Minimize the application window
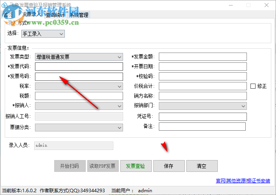276x195 pixels. (231, 5)
